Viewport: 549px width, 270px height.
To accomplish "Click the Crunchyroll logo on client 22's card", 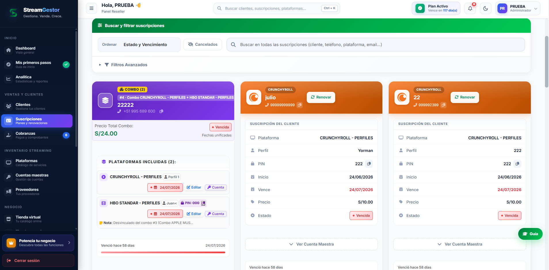I will [402, 97].
